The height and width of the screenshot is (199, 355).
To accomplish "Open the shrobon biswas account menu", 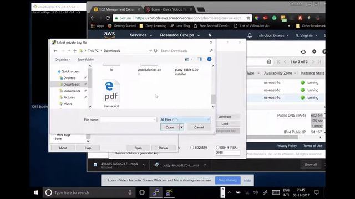I will pyautogui.click(x=273, y=35).
